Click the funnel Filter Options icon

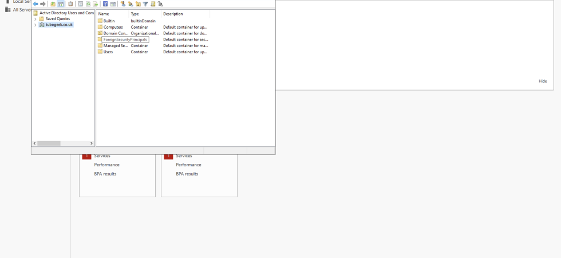145,4
